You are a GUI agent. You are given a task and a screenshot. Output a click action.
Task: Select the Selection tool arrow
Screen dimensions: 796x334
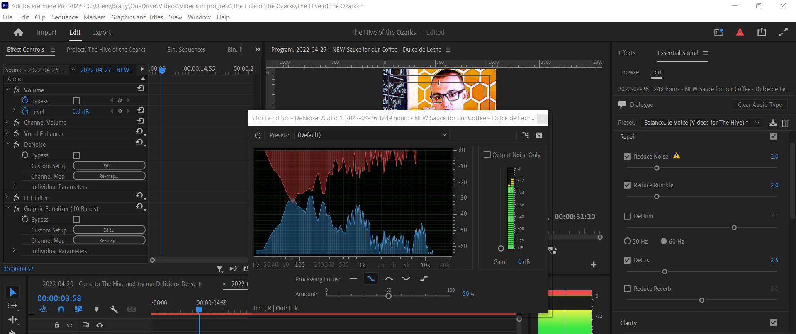point(13,292)
